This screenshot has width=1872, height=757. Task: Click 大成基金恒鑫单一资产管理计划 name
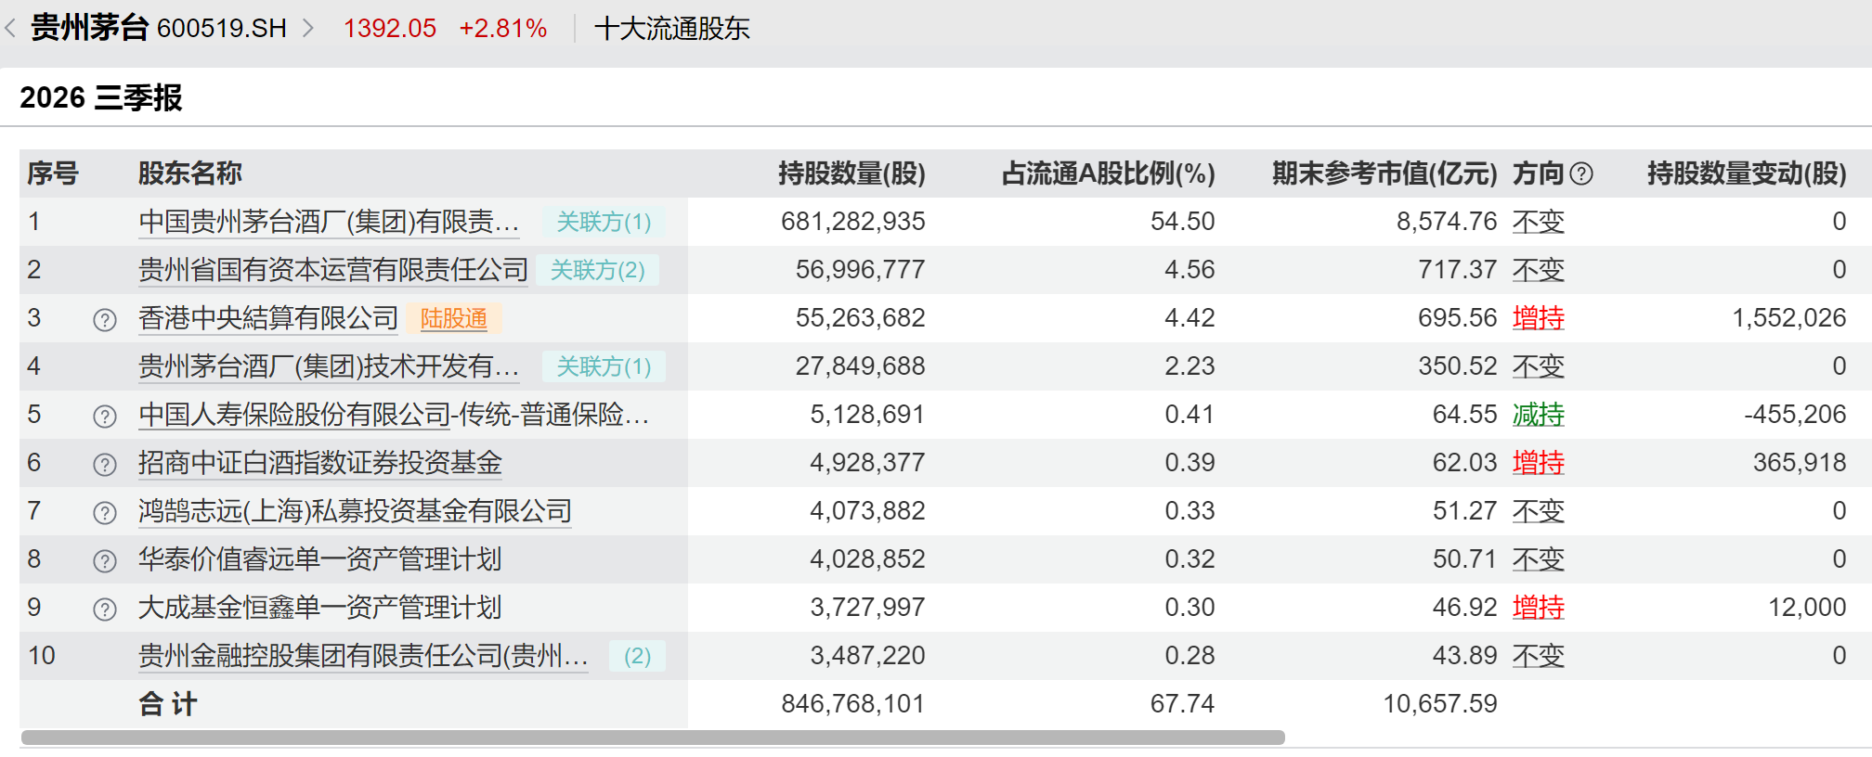coord(320,608)
